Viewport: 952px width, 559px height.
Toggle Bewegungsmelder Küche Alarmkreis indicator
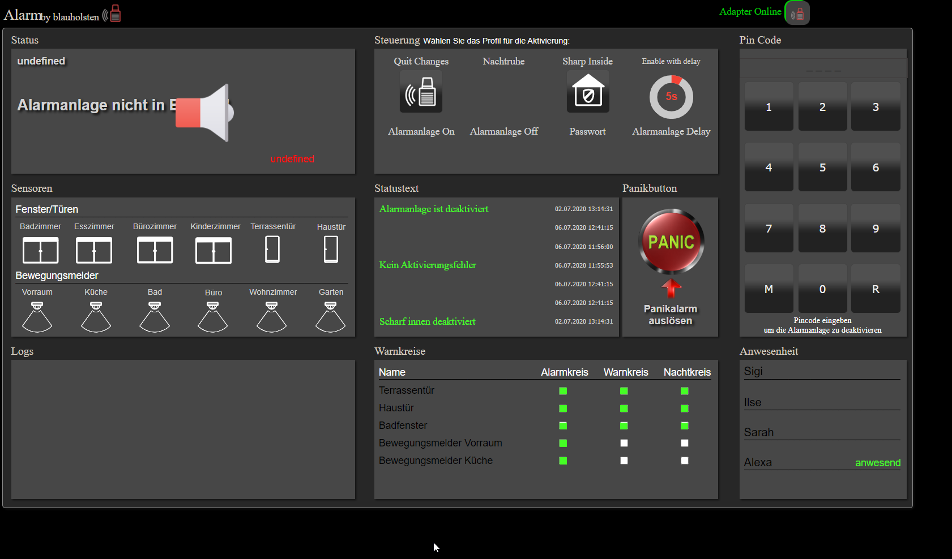(x=563, y=461)
